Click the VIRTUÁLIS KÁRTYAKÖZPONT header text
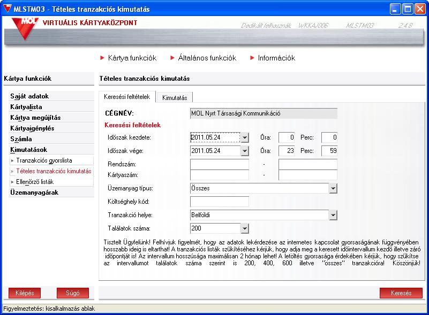This screenshot has height=315, width=429. (90, 22)
